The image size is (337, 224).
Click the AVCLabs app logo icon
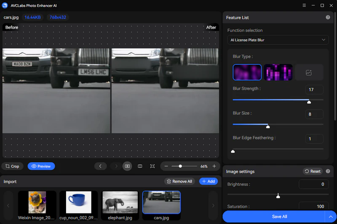point(5,5)
